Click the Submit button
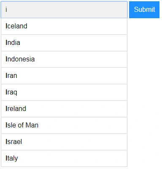The height and width of the screenshot is (169, 162). tap(144, 10)
